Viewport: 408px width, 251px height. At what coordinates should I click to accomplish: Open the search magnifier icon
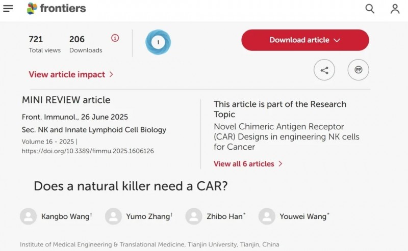pyautogui.click(x=370, y=9)
